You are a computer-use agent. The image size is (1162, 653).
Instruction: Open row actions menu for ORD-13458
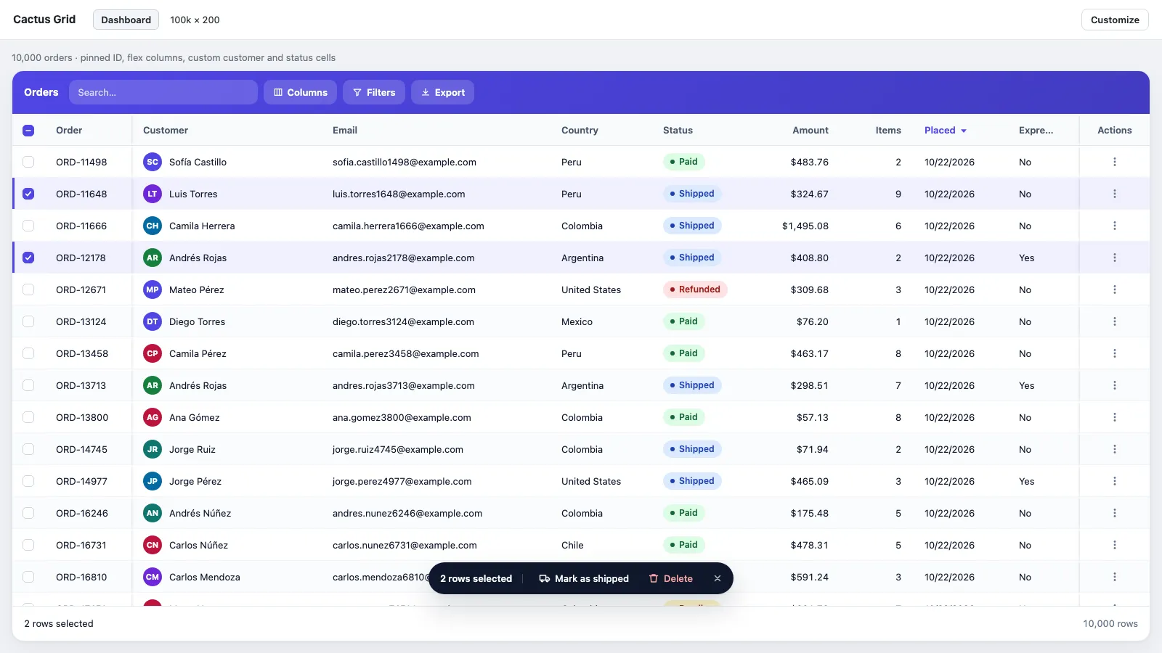click(1115, 353)
